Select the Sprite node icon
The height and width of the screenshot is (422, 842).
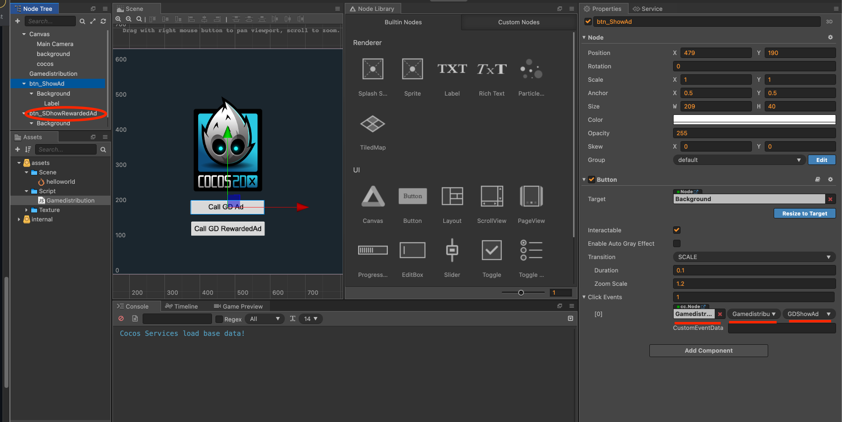point(412,69)
